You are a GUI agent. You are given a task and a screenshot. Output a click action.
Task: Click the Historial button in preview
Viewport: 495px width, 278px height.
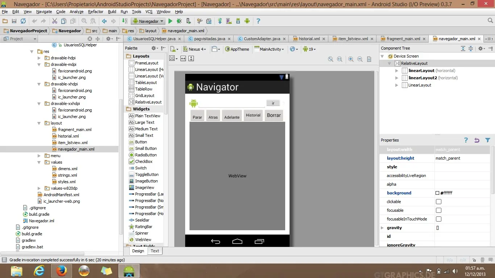[x=253, y=115]
